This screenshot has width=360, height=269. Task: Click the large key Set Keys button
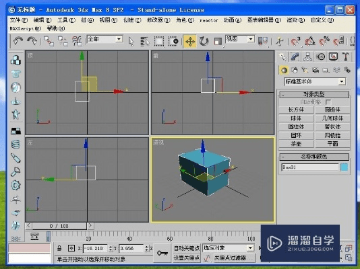[x=162, y=253]
